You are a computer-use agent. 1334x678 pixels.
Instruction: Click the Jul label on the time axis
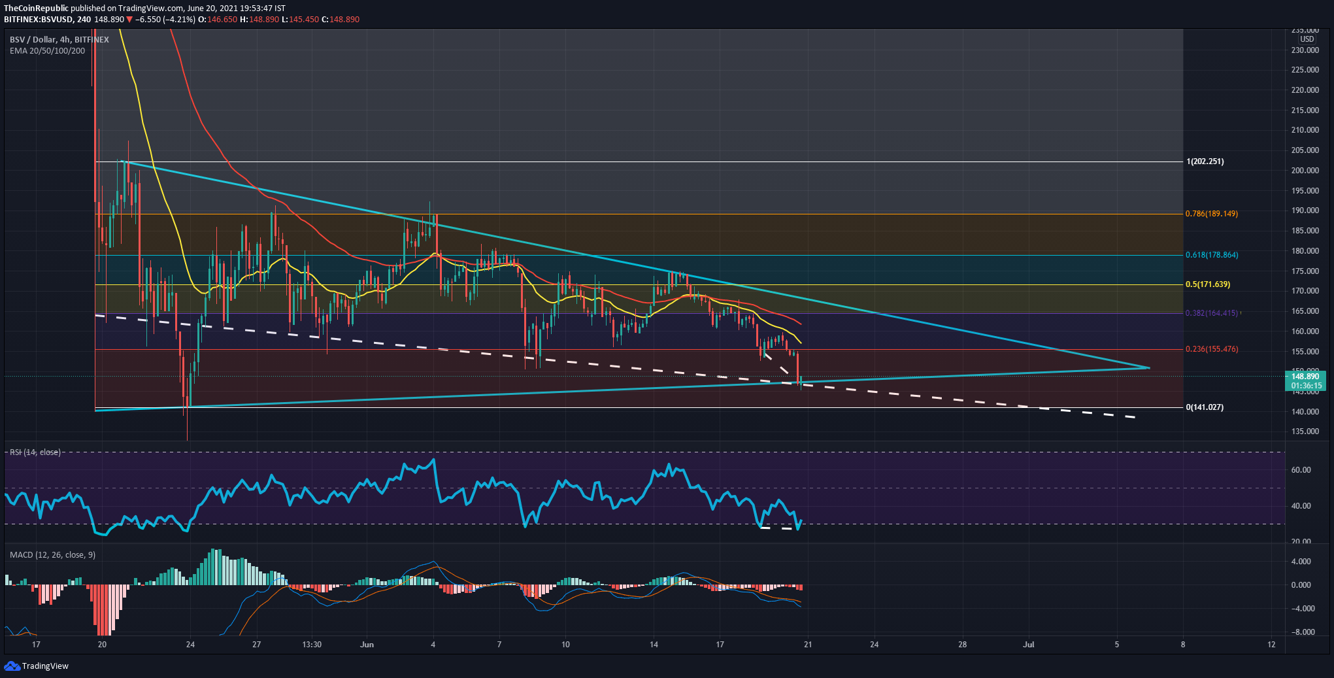(1029, 645)
